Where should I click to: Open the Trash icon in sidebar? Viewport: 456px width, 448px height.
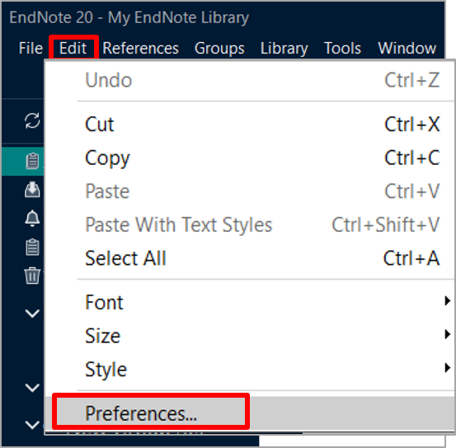[32, 276]
